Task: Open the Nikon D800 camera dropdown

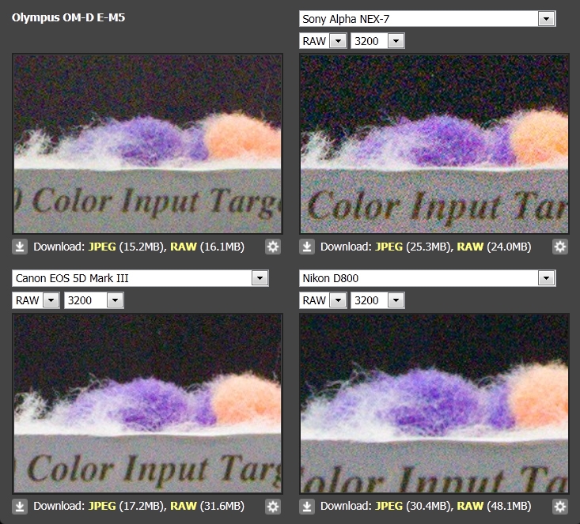Action: tap(427, 278)
